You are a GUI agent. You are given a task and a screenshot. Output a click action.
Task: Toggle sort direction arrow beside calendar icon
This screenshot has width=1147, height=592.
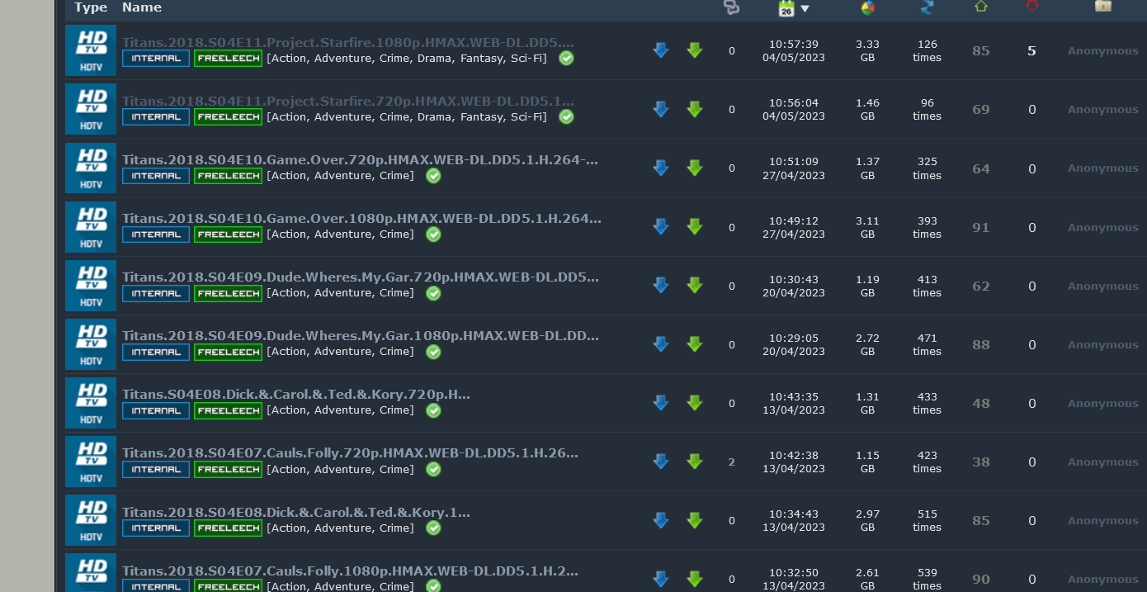805,9
